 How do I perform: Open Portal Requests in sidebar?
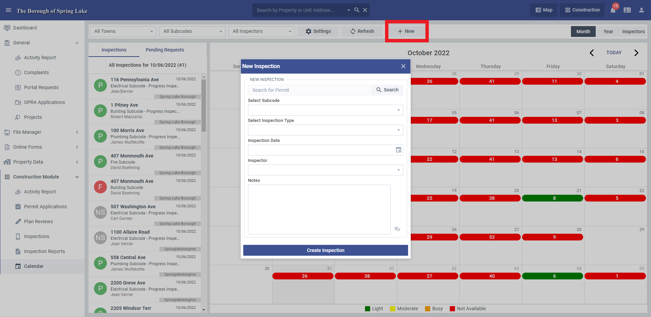point(41,87)
